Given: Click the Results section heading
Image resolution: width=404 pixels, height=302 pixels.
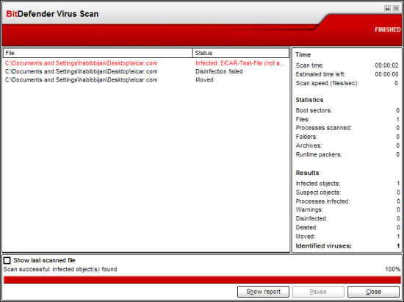Looking at the screenshot, I should (307, 173).
